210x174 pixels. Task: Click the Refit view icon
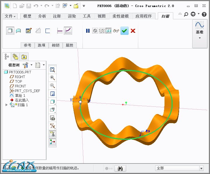tap(52, 70)
